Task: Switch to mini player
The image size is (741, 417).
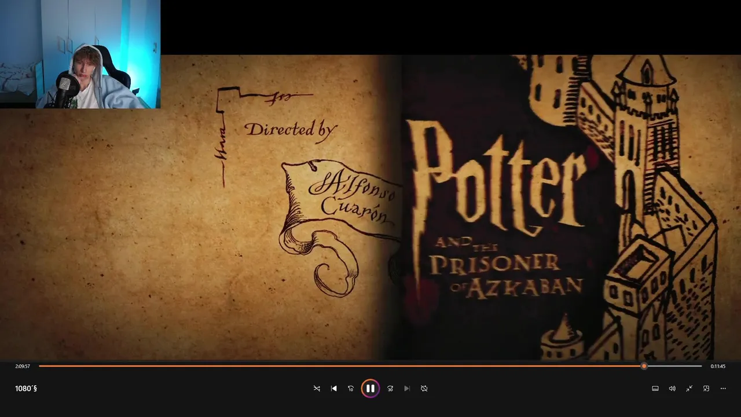Action: (x=706, y=389)
